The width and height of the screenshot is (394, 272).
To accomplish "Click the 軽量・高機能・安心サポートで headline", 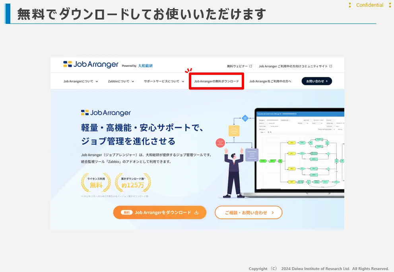I will coord(142,128).
